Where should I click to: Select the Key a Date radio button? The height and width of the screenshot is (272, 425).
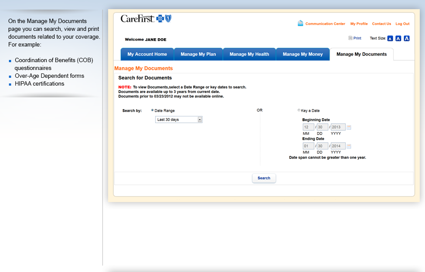pos(299,110)
